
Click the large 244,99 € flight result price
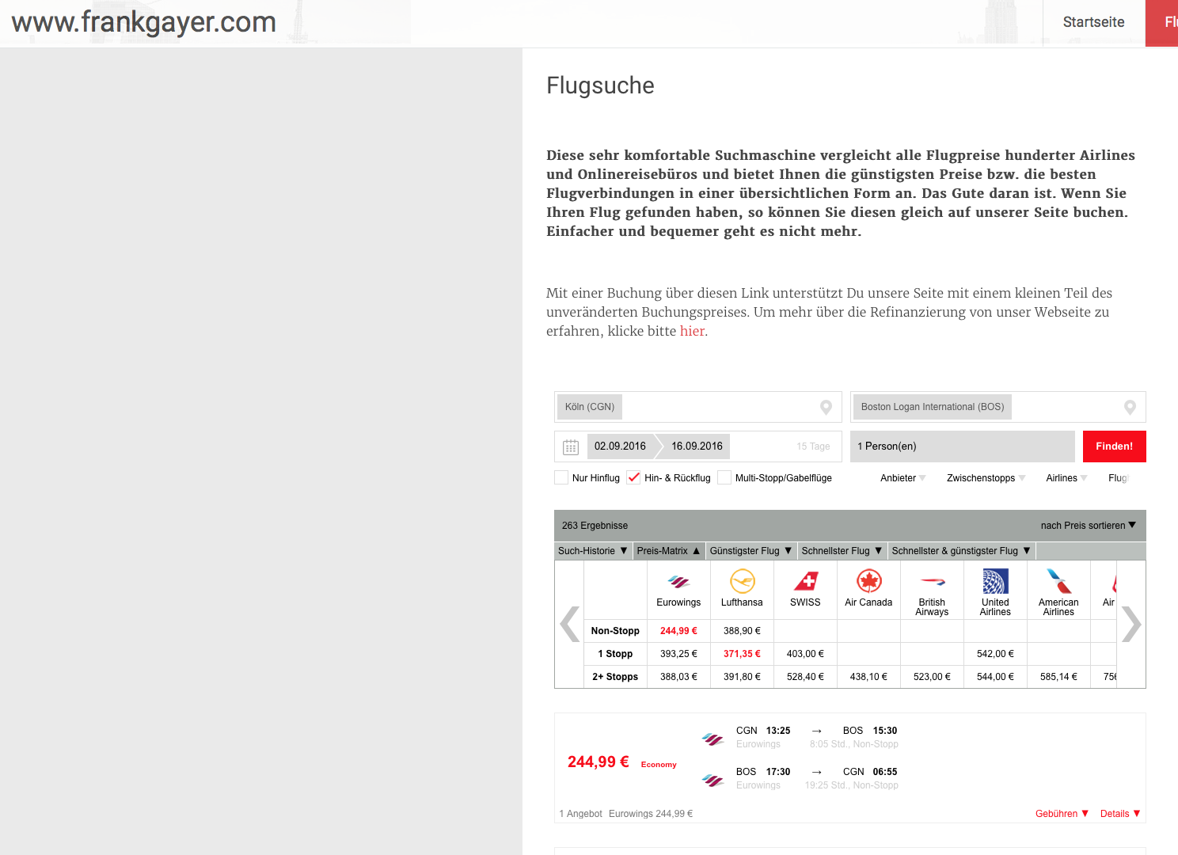(x=598, y=762)
